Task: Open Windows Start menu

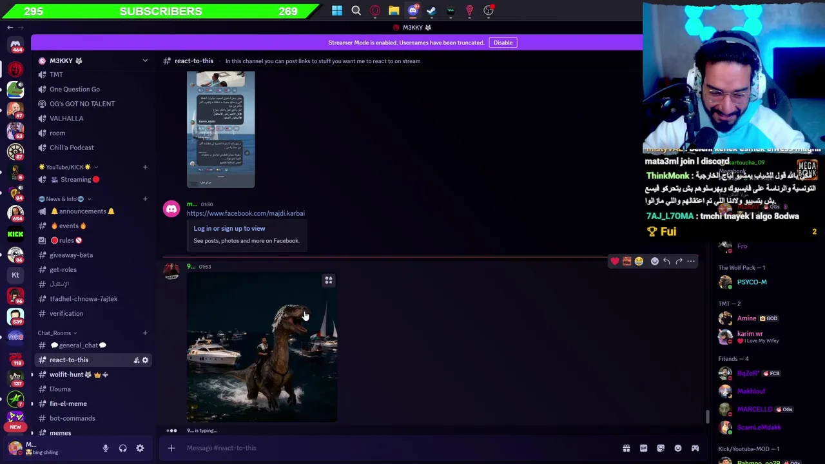Action: pos(337,10)
